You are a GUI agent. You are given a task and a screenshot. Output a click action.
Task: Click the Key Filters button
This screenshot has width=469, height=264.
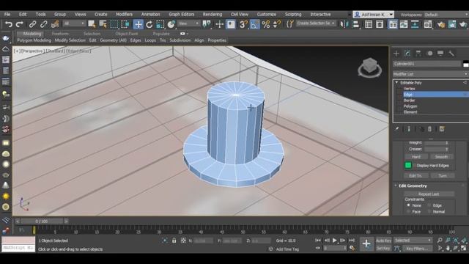tap(417, 249)
